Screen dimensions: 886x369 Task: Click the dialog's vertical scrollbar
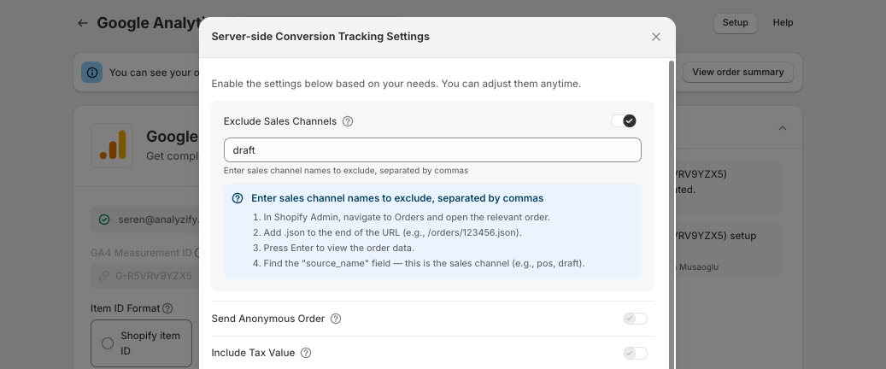(x=672, y=214)
